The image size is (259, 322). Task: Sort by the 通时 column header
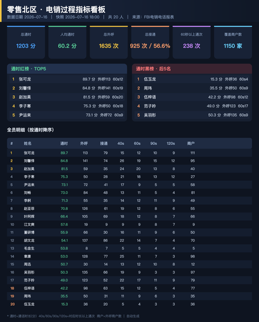[x=64, y=144]
